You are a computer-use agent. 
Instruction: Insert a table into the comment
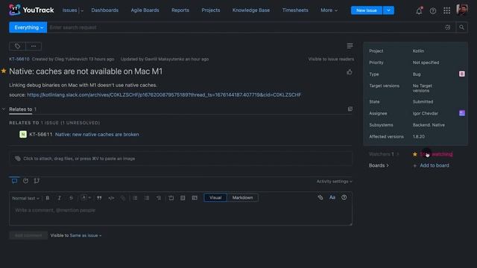click(183, 198)
